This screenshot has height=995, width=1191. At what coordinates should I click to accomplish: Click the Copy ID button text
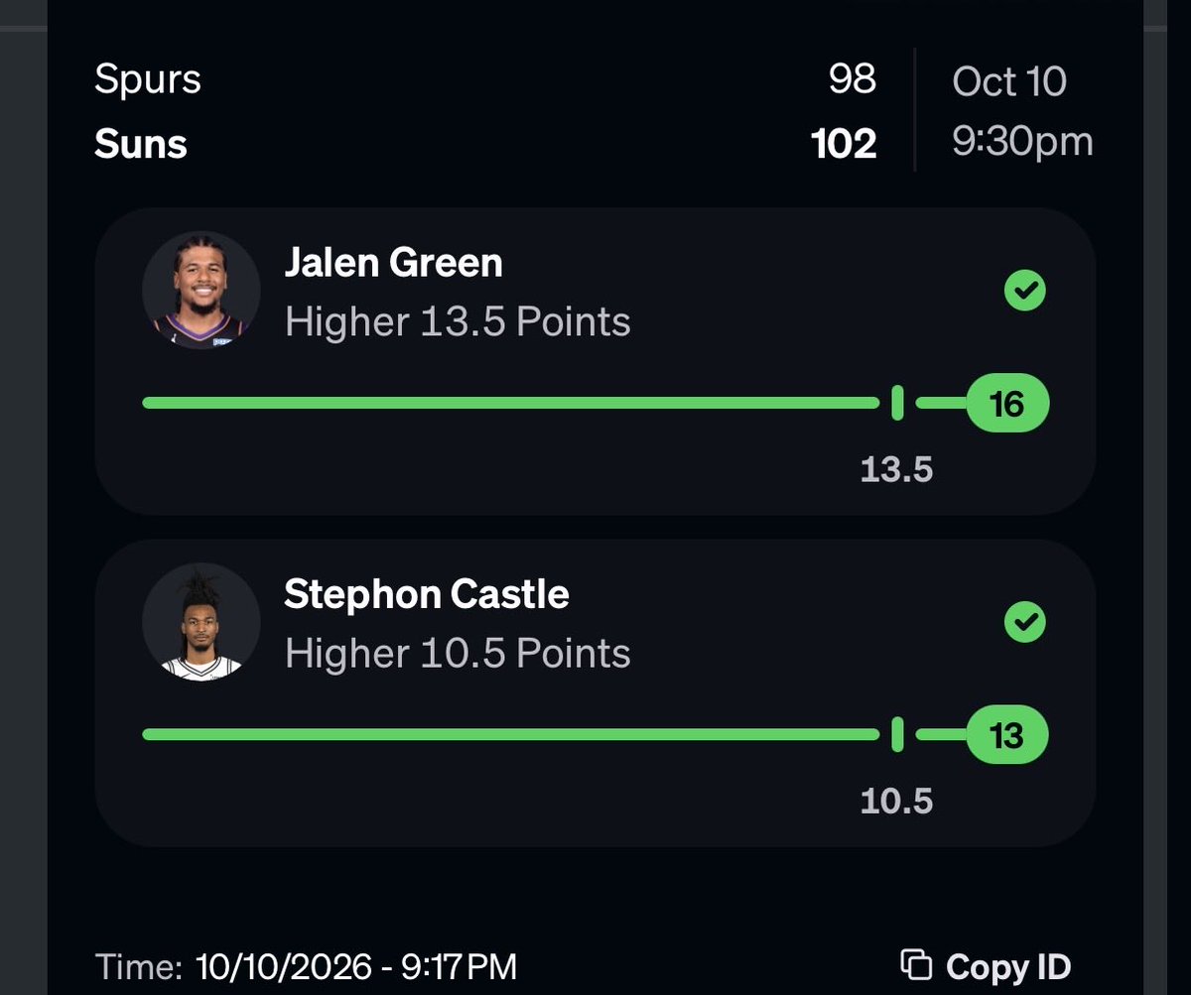pyautogui.click(x=1008, y=966)
